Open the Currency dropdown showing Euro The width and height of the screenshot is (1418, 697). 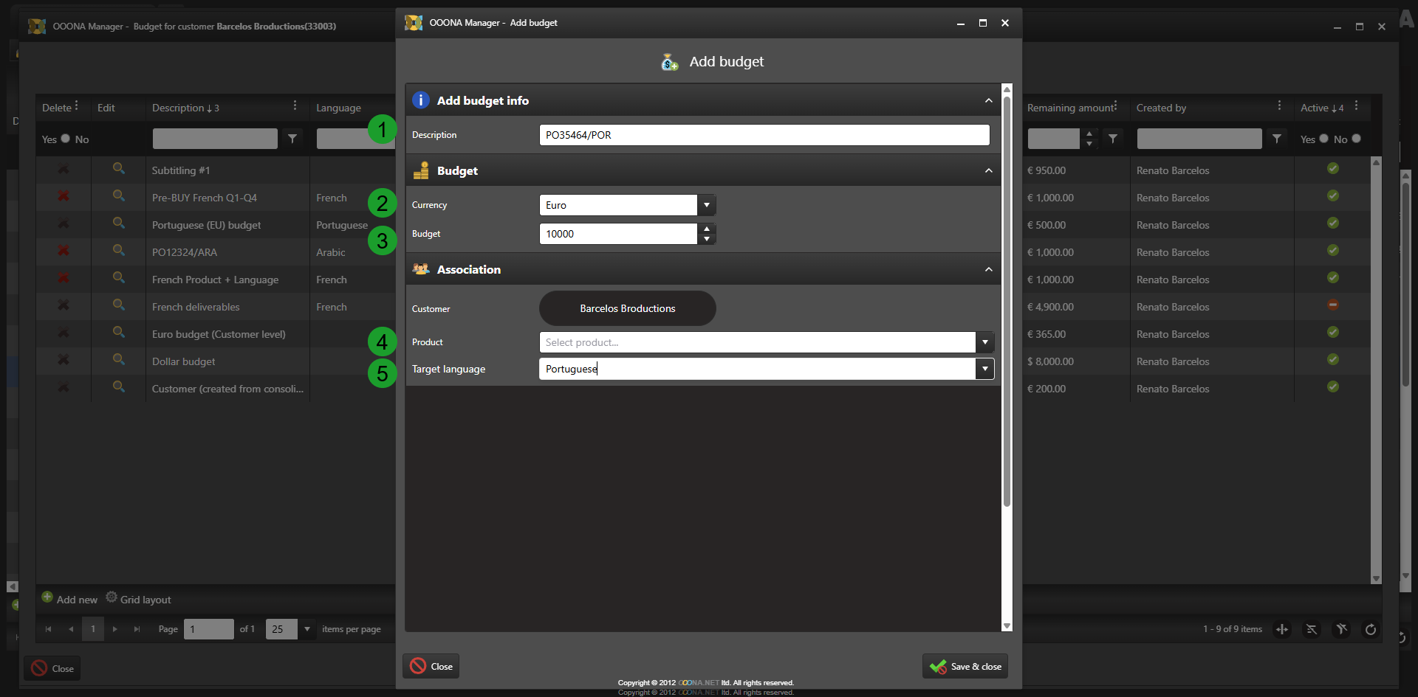(x=707, y=205)
